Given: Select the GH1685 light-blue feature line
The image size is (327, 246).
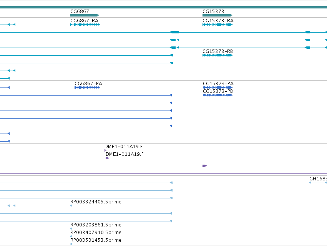Looking at the screenshot, I should point(318,183).
